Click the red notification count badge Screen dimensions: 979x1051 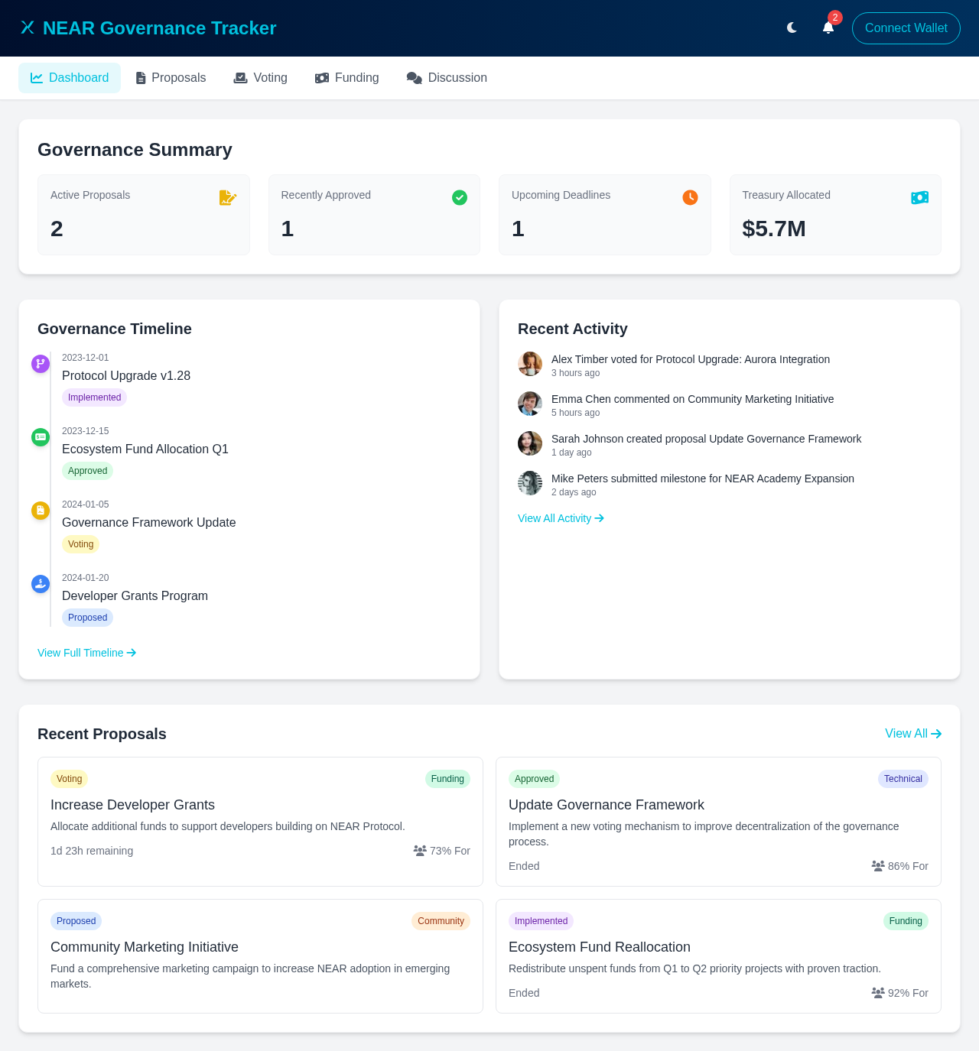click(835, 17)
